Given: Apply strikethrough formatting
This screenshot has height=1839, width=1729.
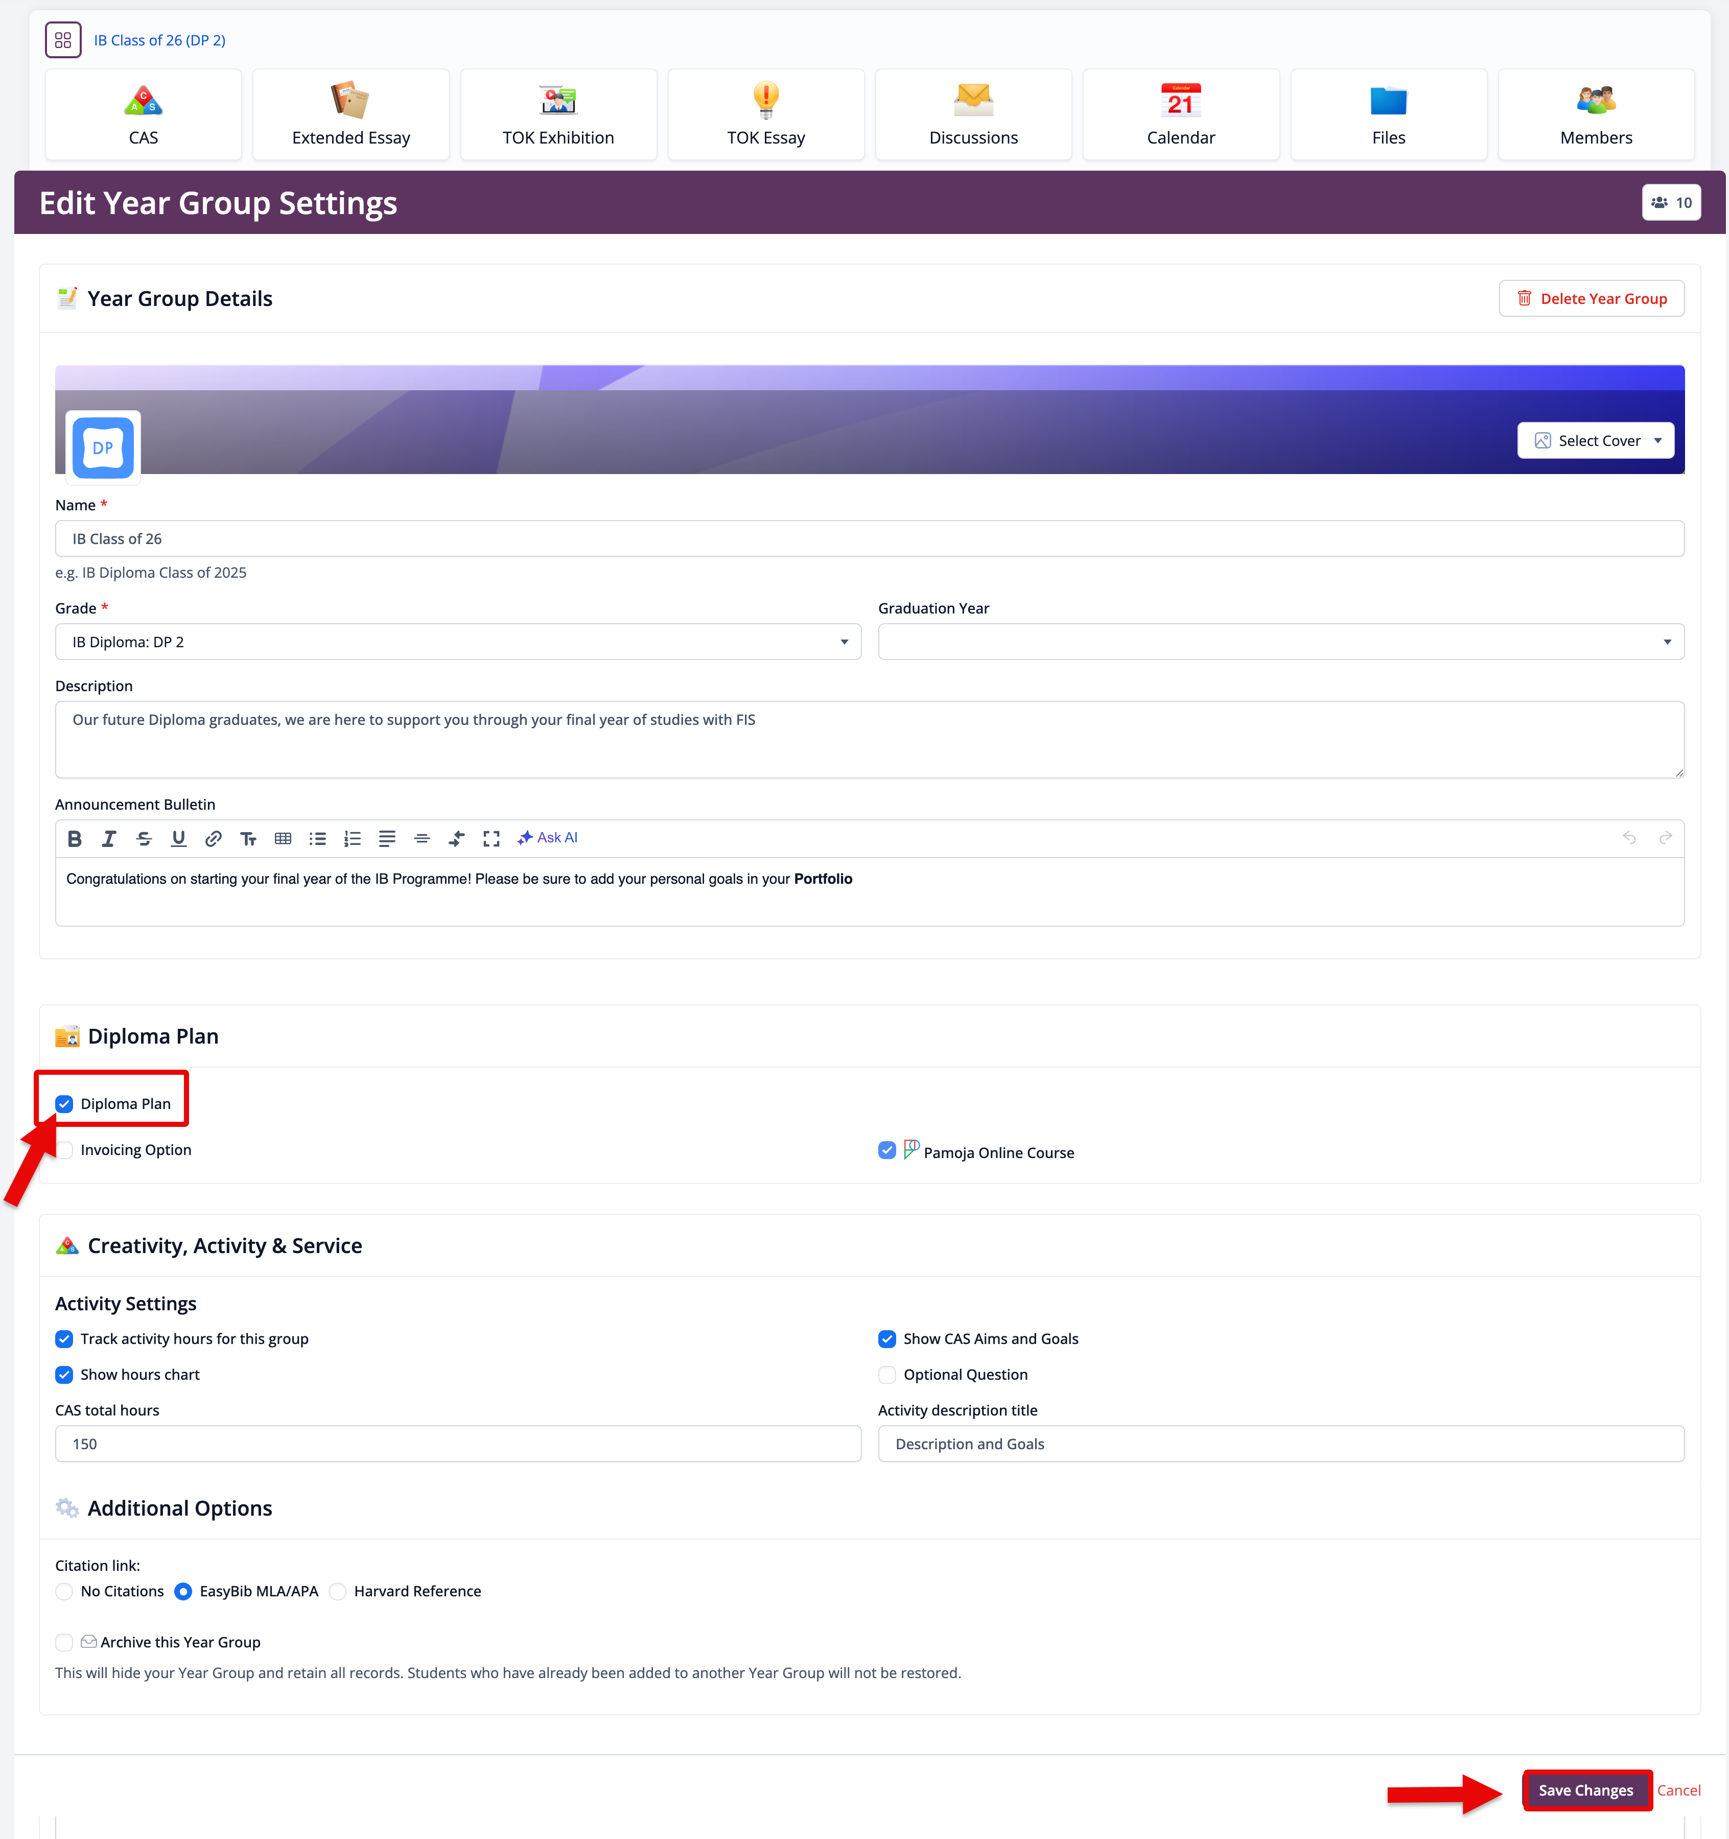Looking at the screenshot, I should tap(144, 838).
